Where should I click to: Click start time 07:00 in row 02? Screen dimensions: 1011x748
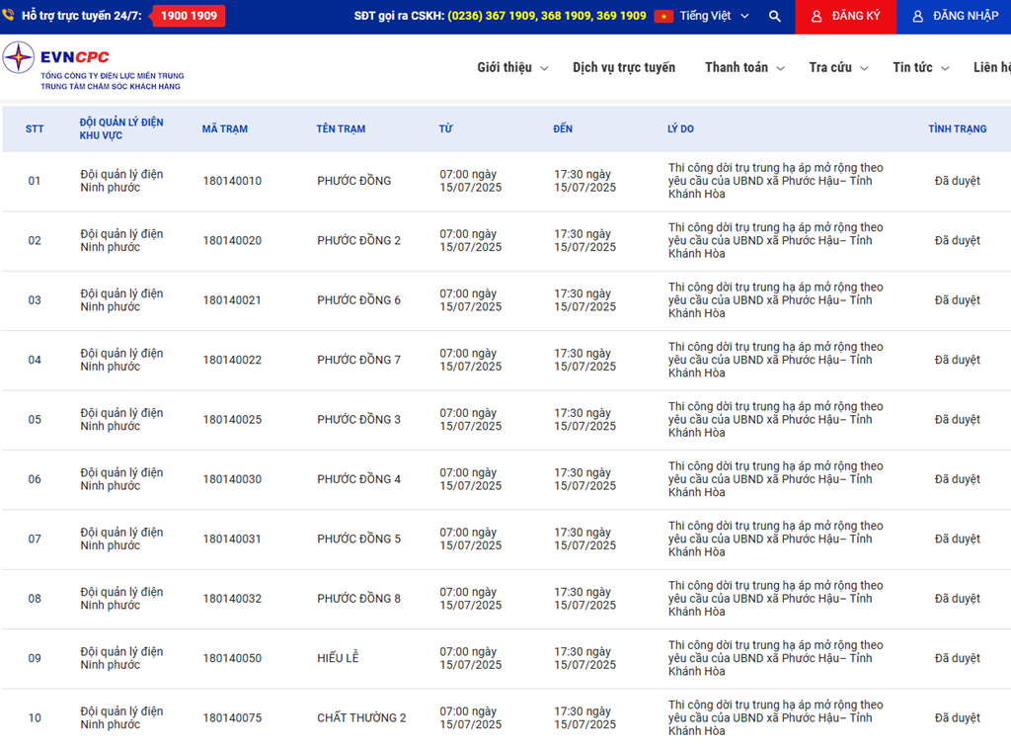tap(470, 241)
